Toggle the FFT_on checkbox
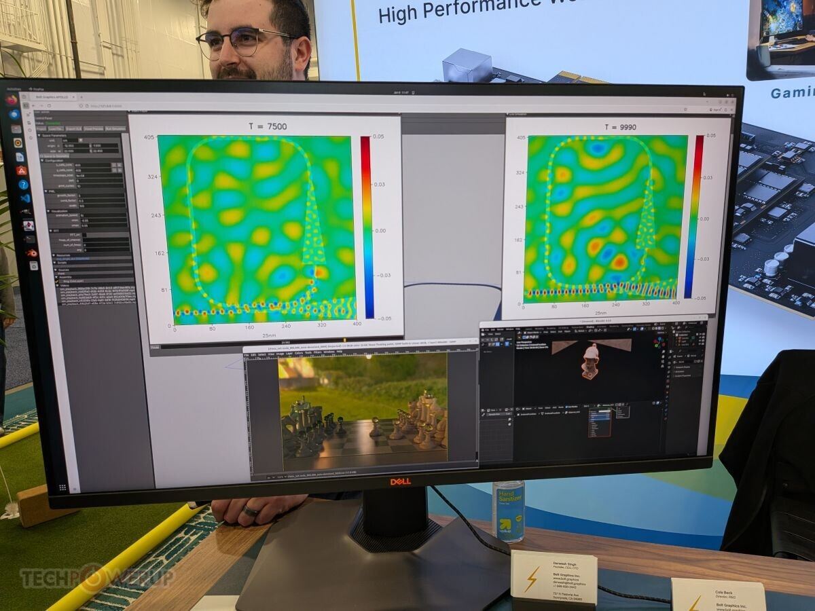The image size is (815, 611). [85, 235]
